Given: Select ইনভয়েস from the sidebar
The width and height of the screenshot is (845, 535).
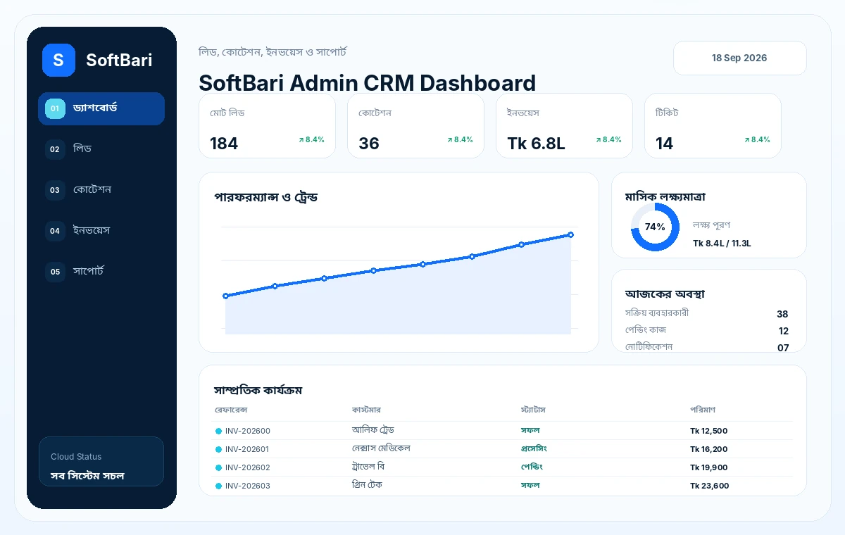Looking at the screenshot, I should [x=101, y=231].
